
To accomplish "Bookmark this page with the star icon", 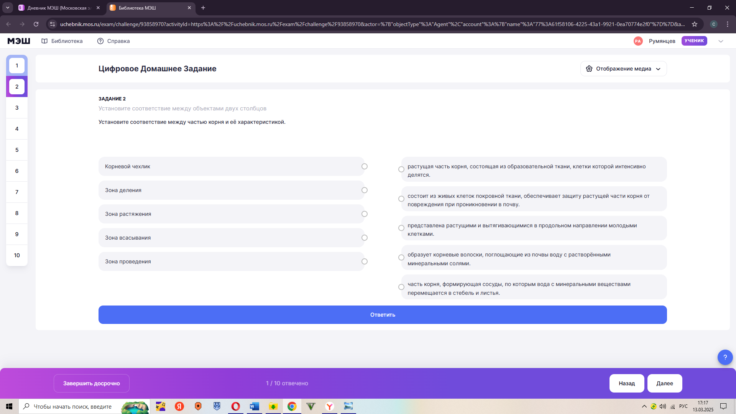I will [695, 24].
